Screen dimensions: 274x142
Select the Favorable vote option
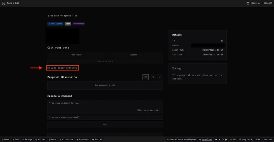point(76,55)
